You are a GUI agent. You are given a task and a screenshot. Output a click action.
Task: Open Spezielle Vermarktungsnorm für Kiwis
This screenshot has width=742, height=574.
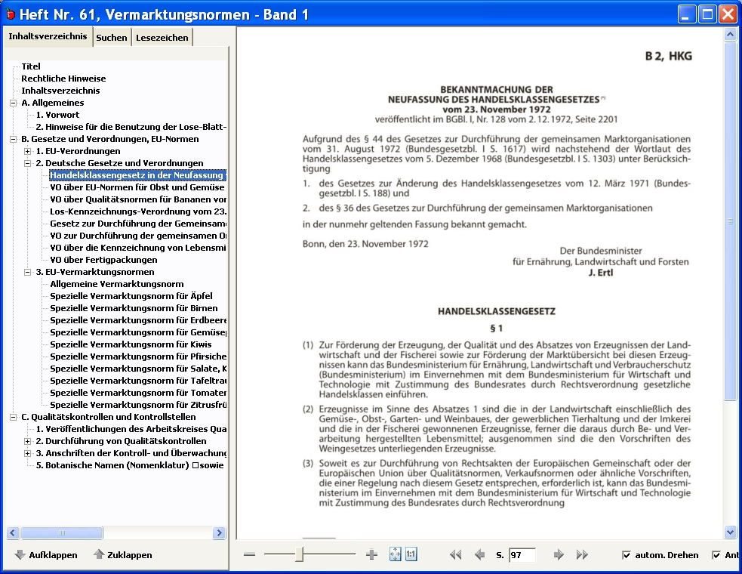coord(131,344)
